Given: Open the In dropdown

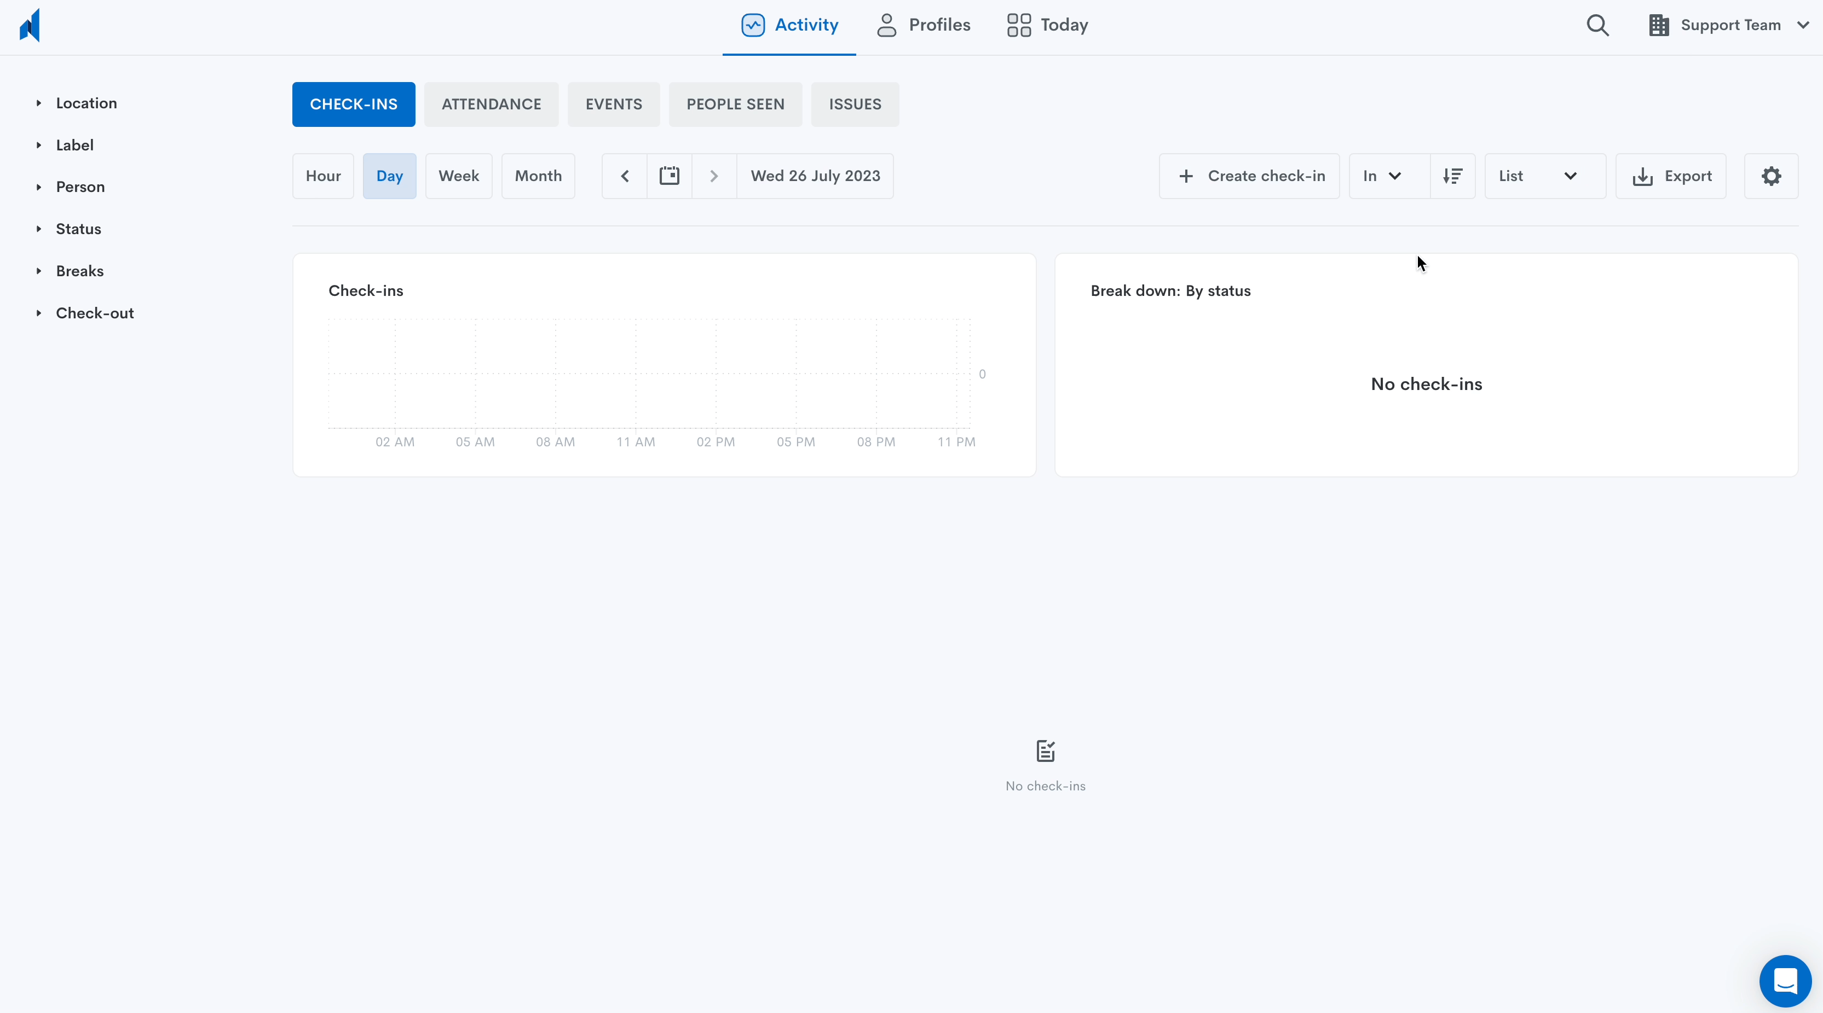Looking at the screenshot, I should pyautogui.click(x=1390, y=176).
